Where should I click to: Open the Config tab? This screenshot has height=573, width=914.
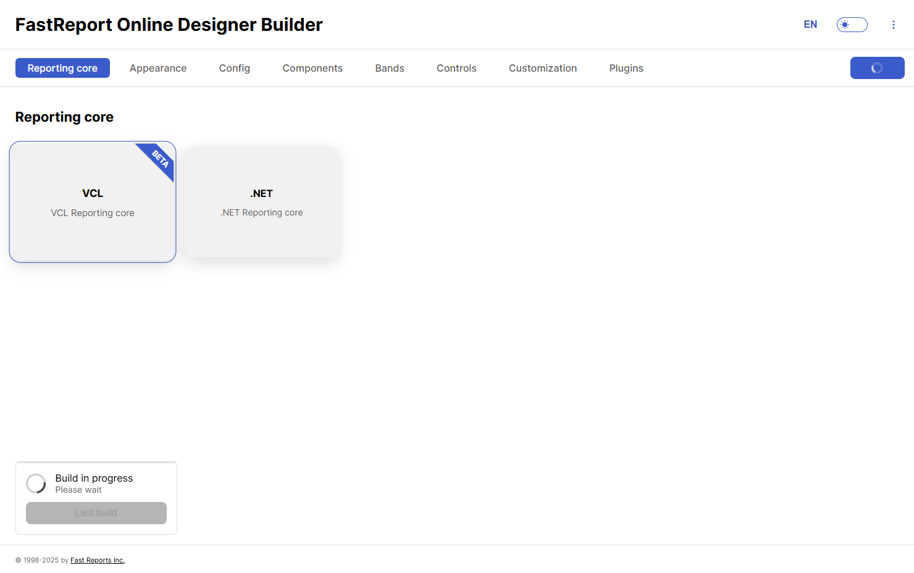[235, 68]
